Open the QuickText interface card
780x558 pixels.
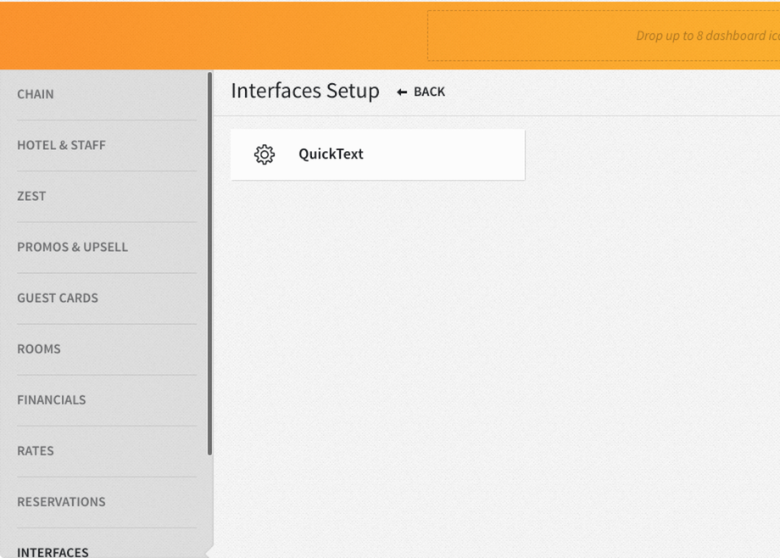(377, 154)
